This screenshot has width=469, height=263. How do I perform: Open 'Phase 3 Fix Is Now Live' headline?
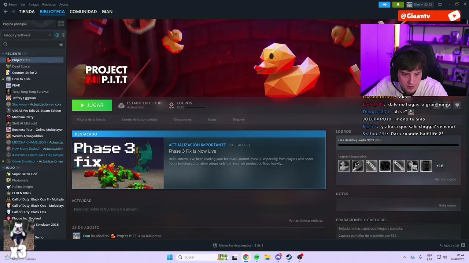pos(192,151)
